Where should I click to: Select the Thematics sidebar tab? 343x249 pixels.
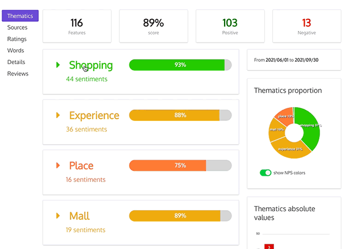tap(20, 16)
